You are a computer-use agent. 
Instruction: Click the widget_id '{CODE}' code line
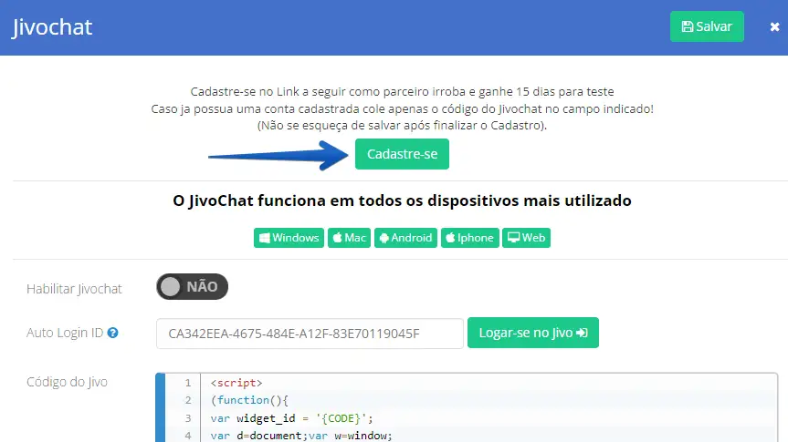[x=291, y=418]
